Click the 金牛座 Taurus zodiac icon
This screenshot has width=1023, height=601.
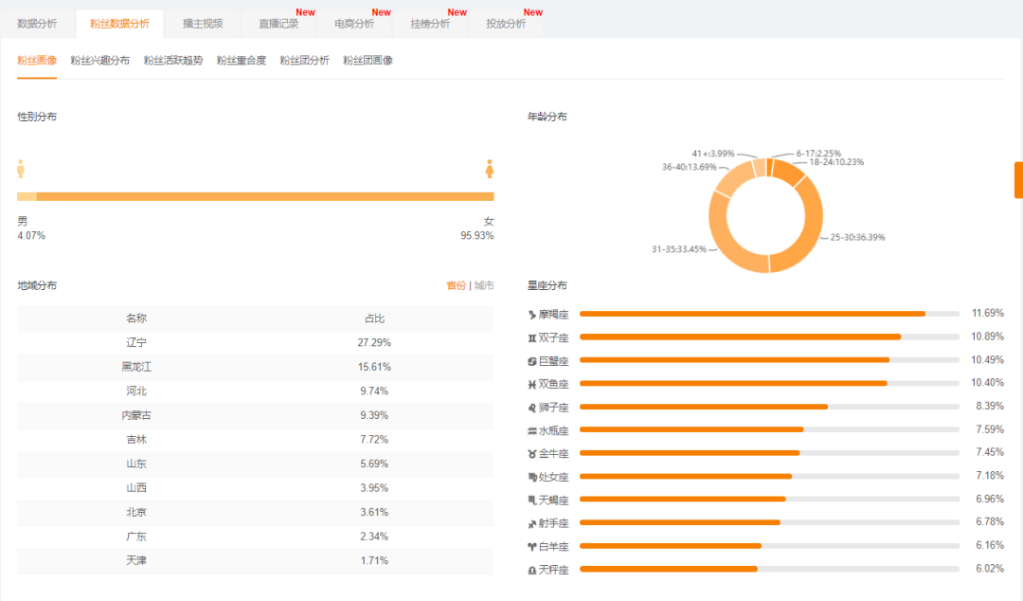pyautogui.click(x=531, y=454)
